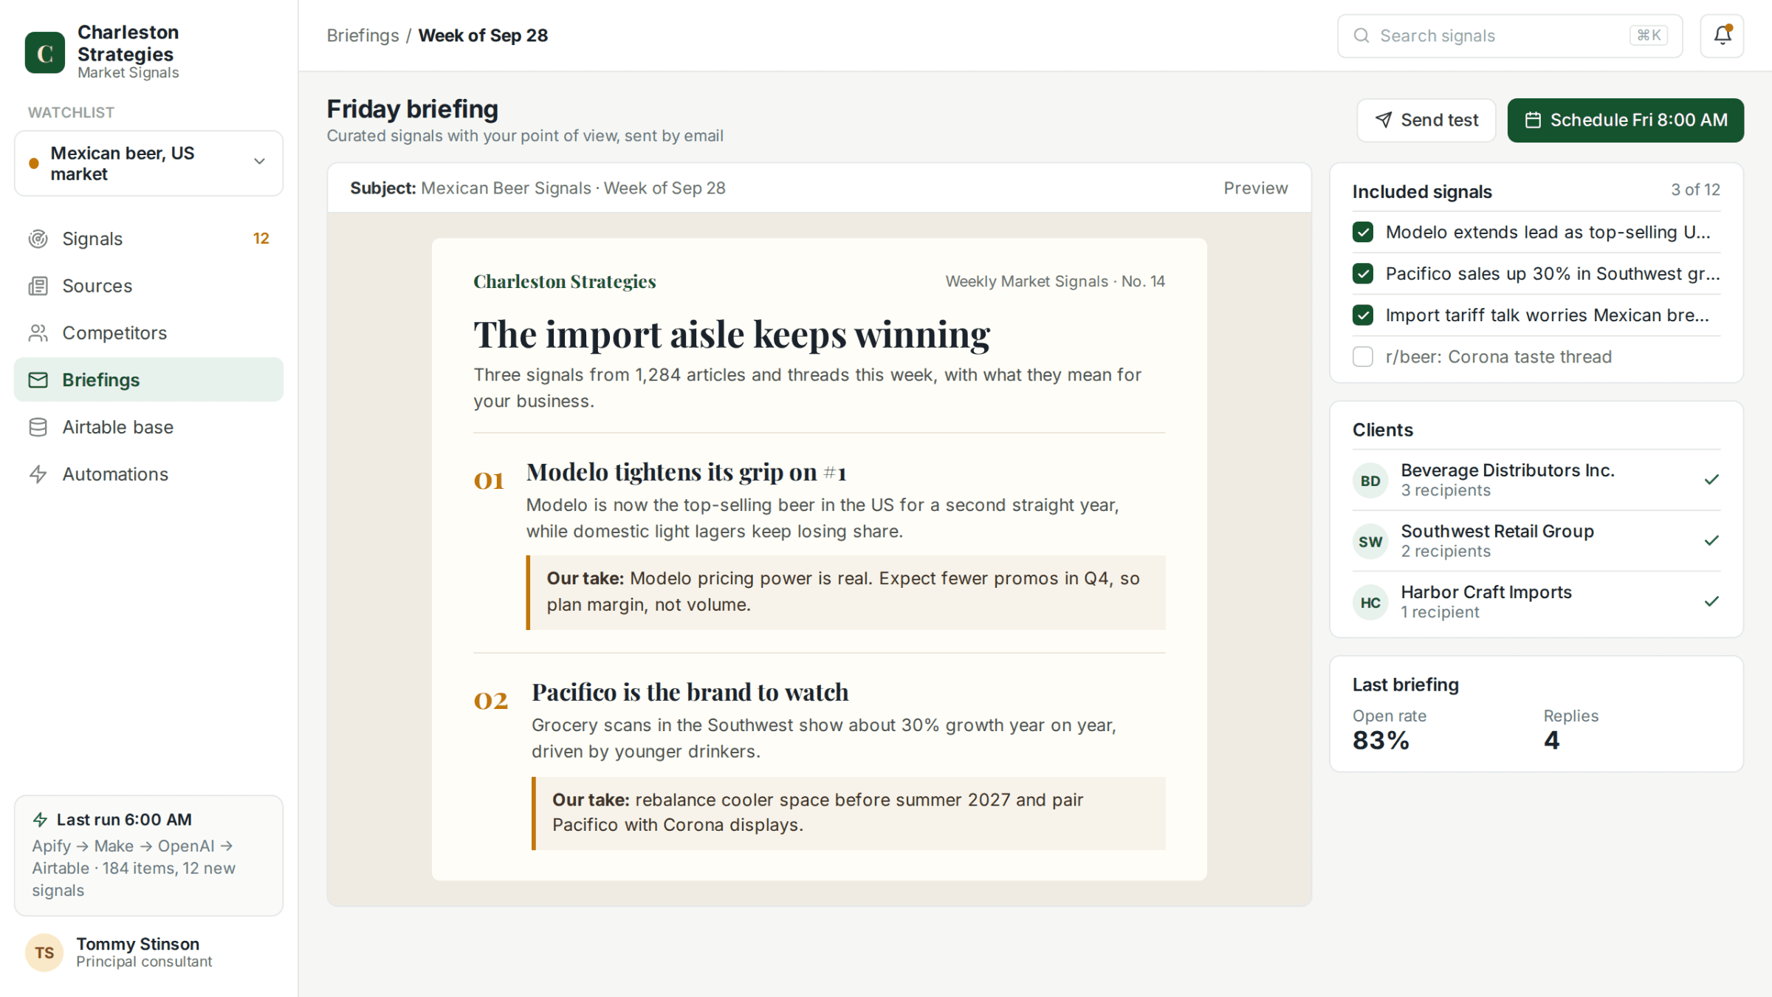Focus the Search signals field
The image size is (1772, 997).
(1510, 35)
